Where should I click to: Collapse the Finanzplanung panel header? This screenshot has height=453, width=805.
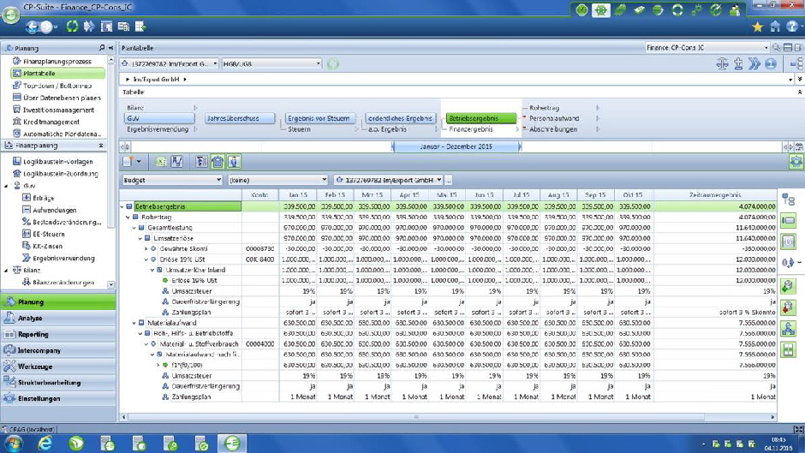pos(101,146)
